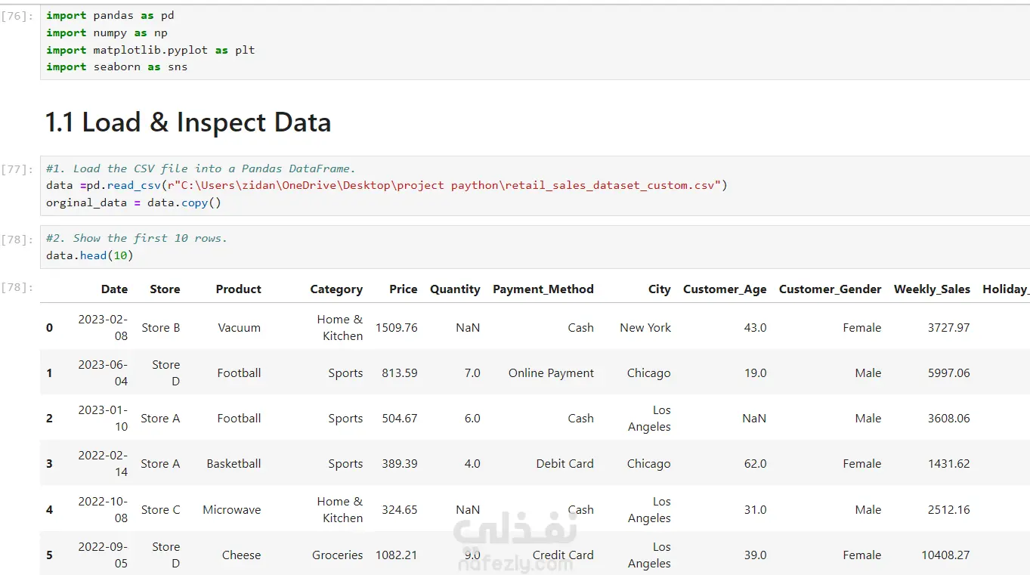Viewport: 1030px width, 575px height.
Task: Click the Quantity column header
Action: tap(455, 289)
